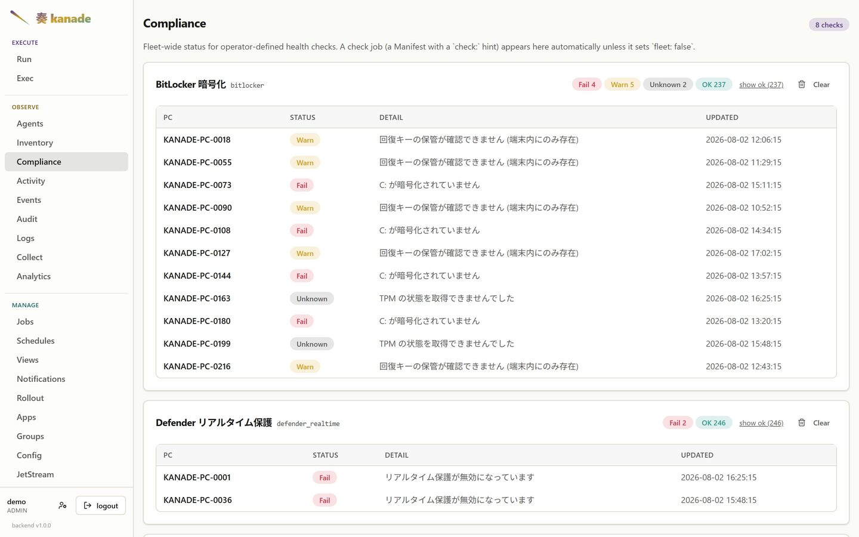Go to Exec in sidebar

tap(66, 78)
